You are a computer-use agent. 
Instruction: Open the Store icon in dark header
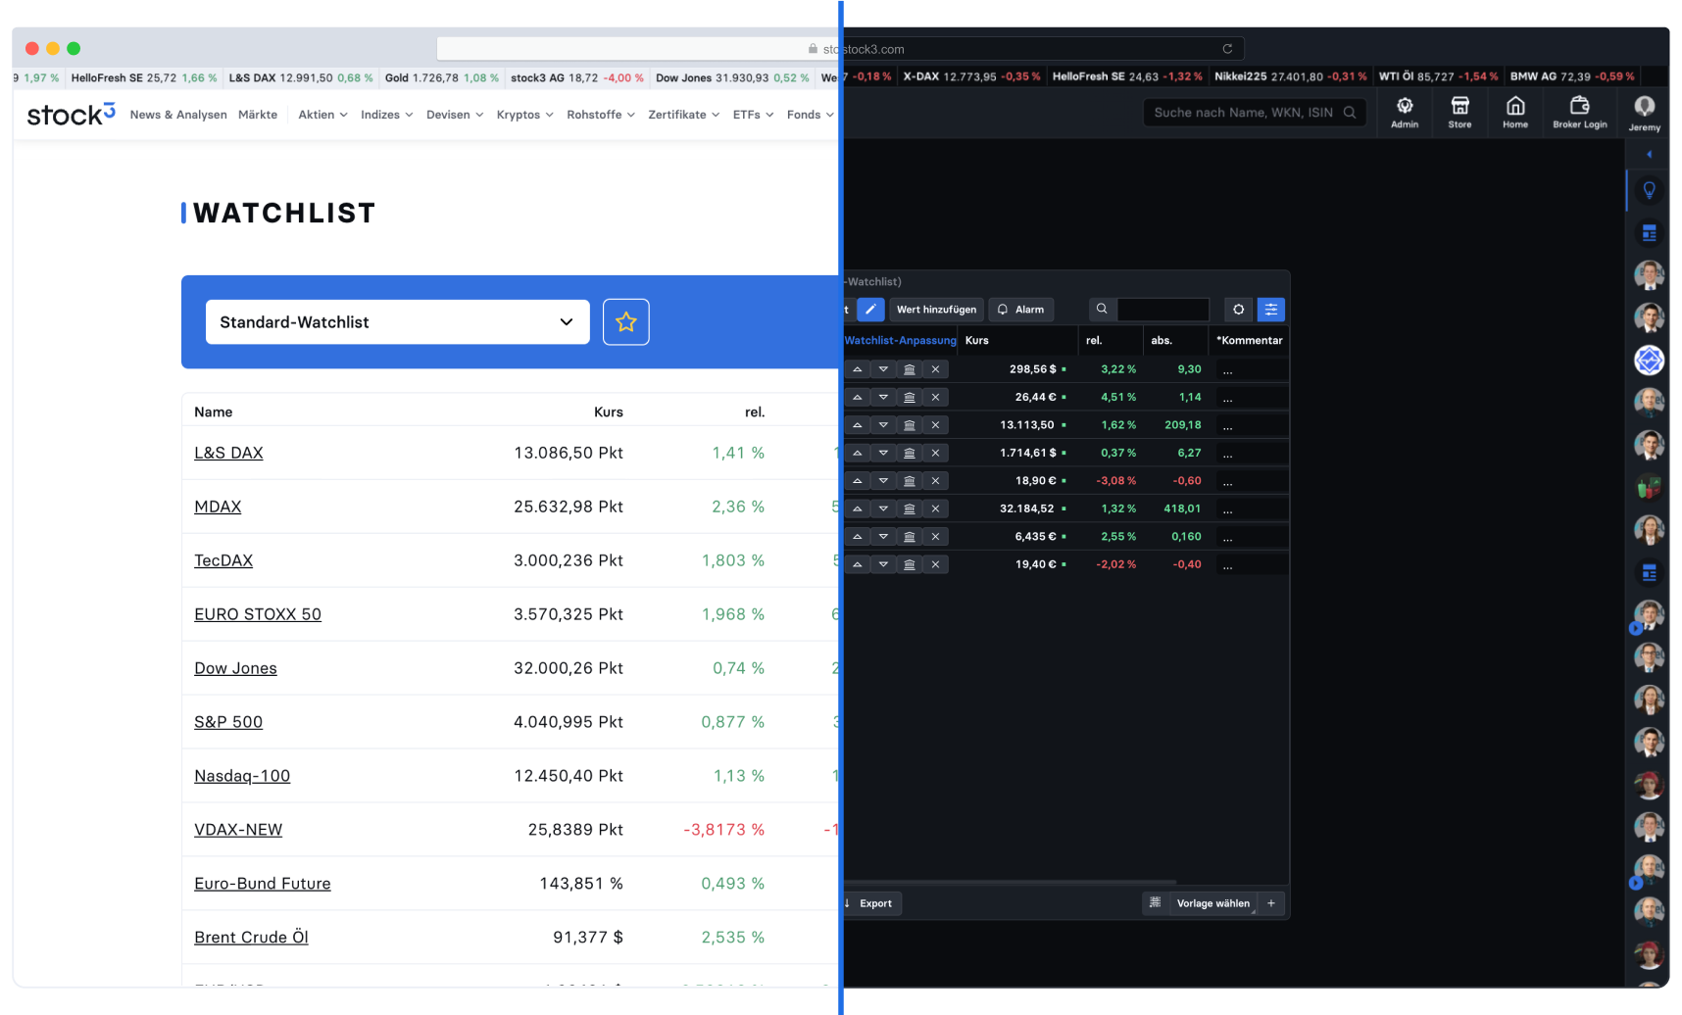pos(1459,112)
